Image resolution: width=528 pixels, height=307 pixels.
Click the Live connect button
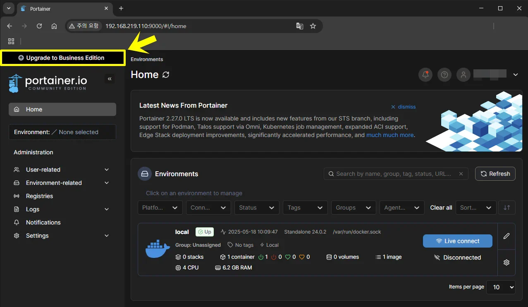click(458, 241)
